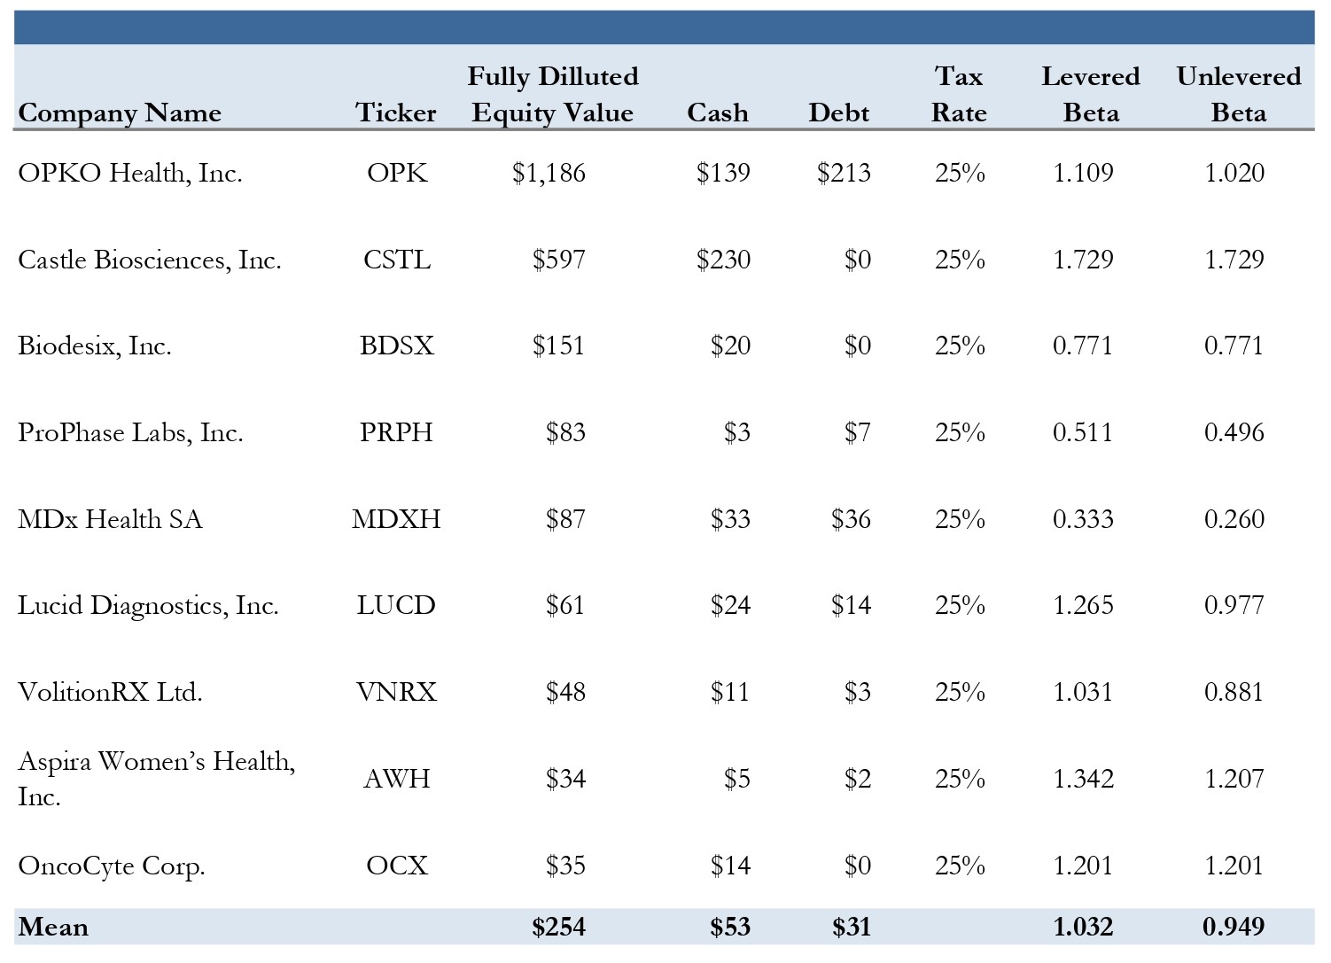Image resolution: width=1331 pixels, height=963 pixels.
Task: Select the PRPH ticker cell
Action: tap(396, 432)
